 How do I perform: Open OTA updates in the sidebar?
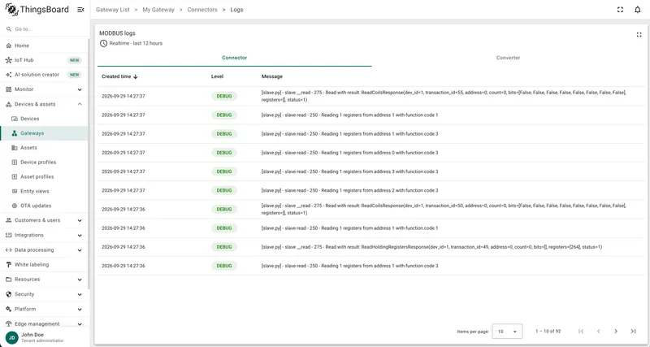[44, 206]
